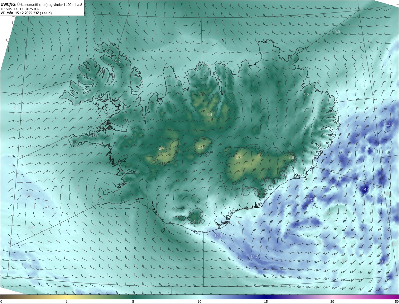The height and width of the screenshot is (304, 399).
Task: Click the '12.4' value off the south coast
Action: point(218,236)
